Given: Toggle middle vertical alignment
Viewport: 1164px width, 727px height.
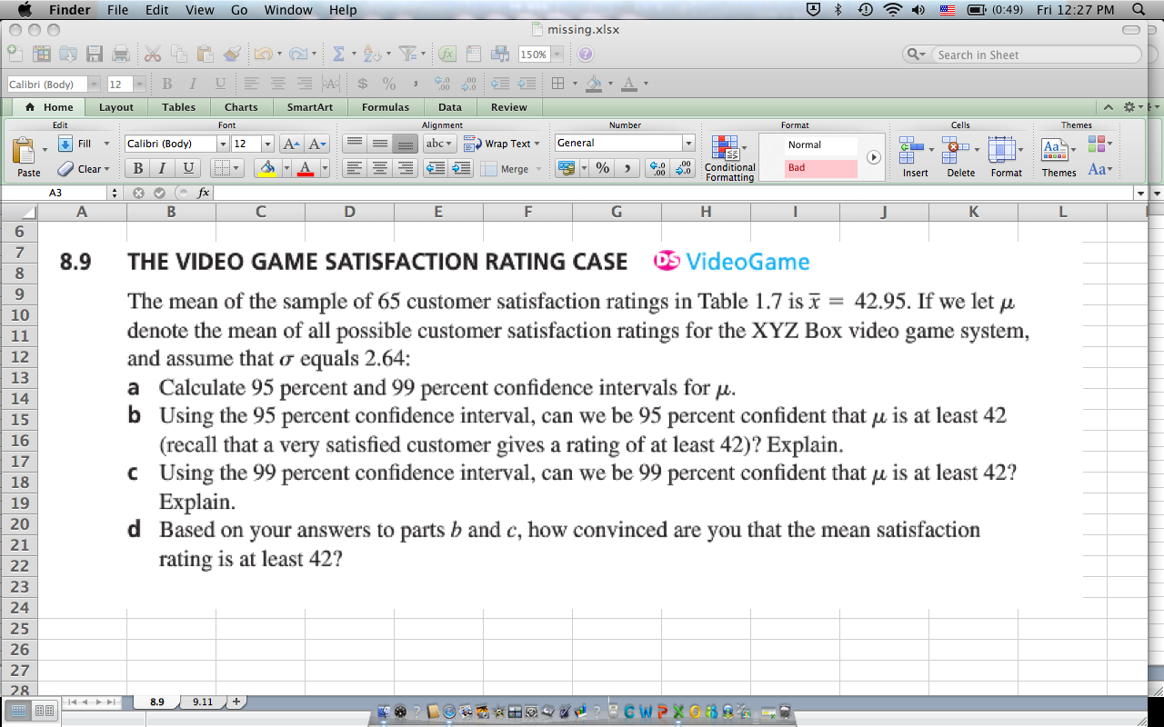Looking at the screenshot, I should [x=380, y=144].
